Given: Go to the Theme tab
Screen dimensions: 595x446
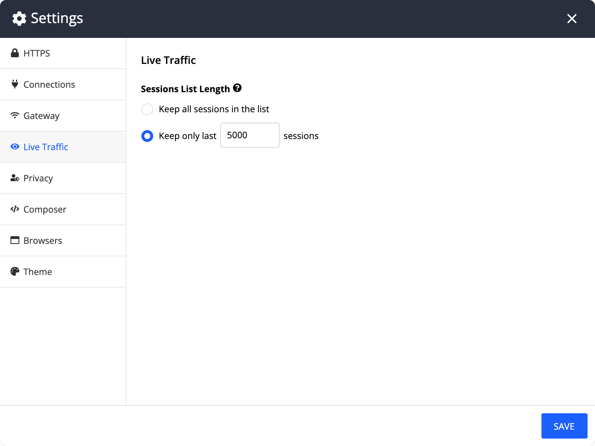Looking at the screenshot, I should click(63, 272).
